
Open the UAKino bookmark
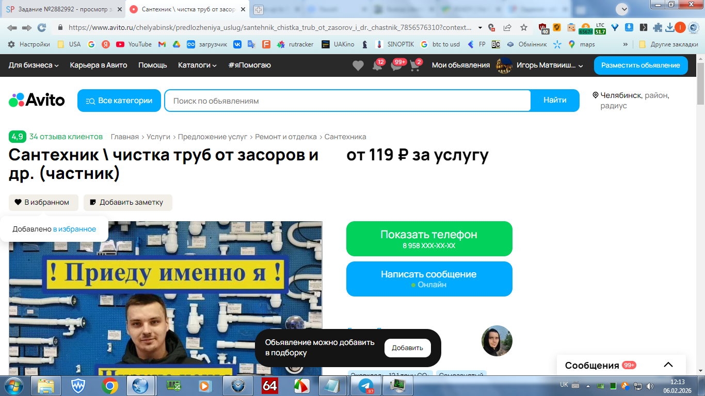(338, 44)
